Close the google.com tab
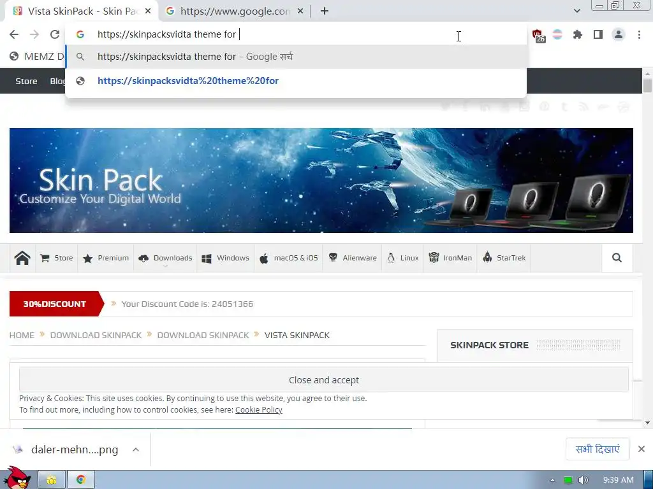Viewport: 653px width, 489px height. tap(300, 11)
